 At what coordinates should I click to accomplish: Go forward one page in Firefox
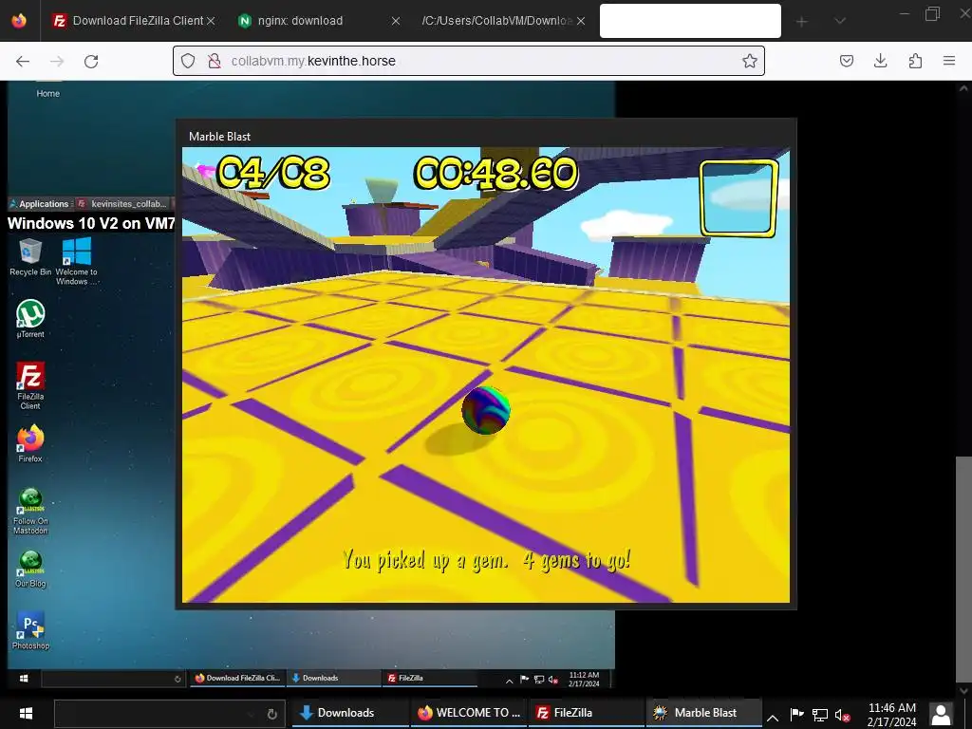point(57,61)
